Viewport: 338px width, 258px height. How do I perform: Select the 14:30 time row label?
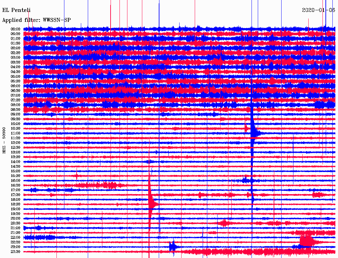pyautogui.click(x=16, y=167)
